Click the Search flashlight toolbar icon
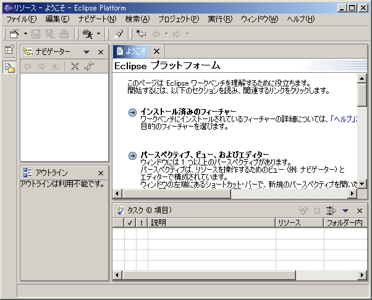The height and width of the screenshot is (300, 372). [118, 34]
